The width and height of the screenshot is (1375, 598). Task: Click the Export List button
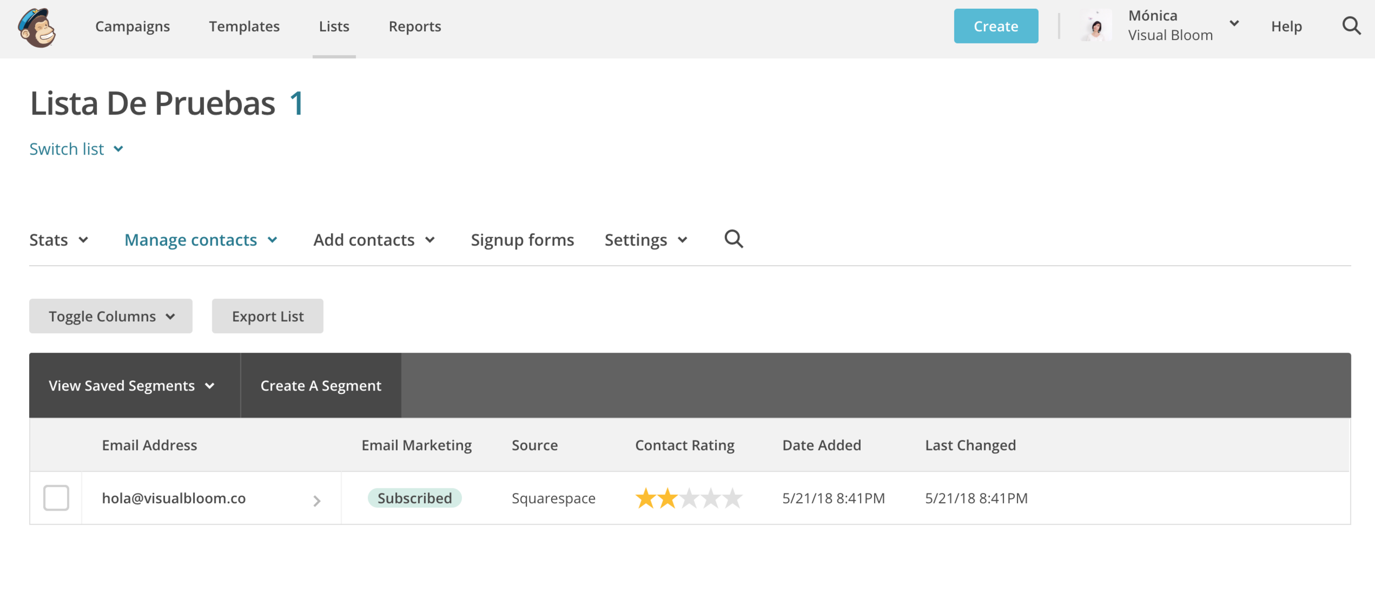(267, 316)
